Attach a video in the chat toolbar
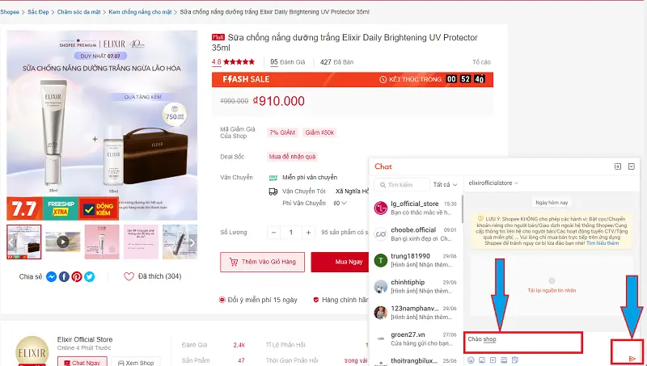The width and height of the screenshot is (647, 366). tap(493, 360)
